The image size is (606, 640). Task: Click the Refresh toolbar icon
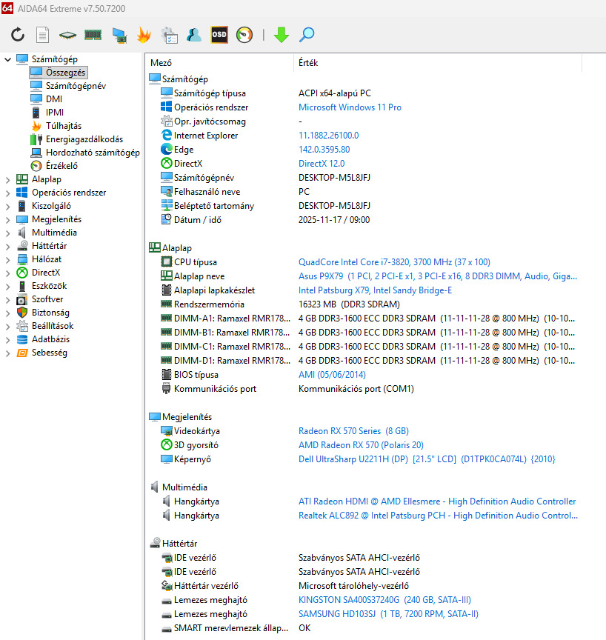(18, 35)
